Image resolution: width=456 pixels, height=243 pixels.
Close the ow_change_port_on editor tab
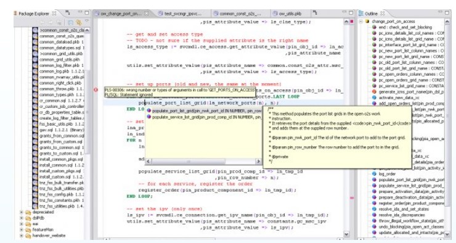coord(146,14)
